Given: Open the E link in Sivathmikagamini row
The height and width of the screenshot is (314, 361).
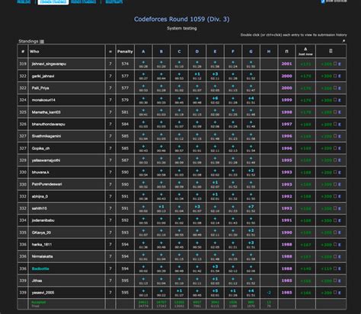Looking at the screenshot, I should (x=340, y=136).
